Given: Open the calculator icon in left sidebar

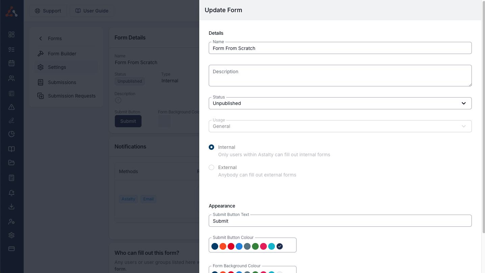Looking at the screenshot, I should tap(11, 178).
